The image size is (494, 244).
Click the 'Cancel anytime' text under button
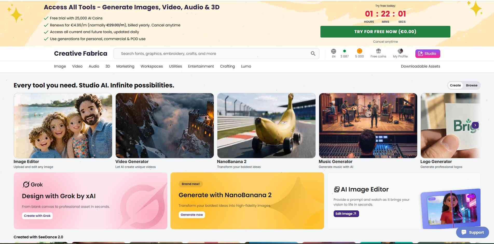[x=385, y=42]
